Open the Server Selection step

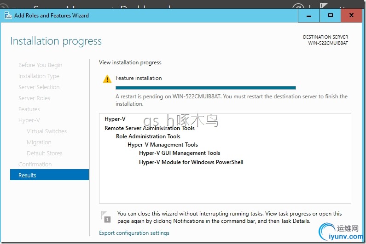(39, 87)
